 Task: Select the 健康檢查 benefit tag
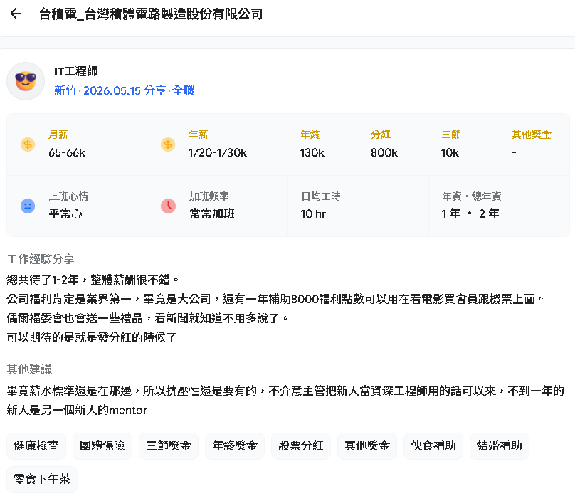coord(36,446)
